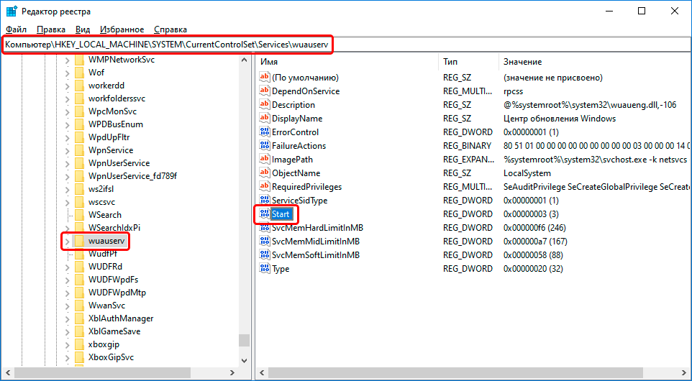Click the tree pane scroll-up arrow
The height and width of the screenshot is (381, 692).
pos(244,60)
